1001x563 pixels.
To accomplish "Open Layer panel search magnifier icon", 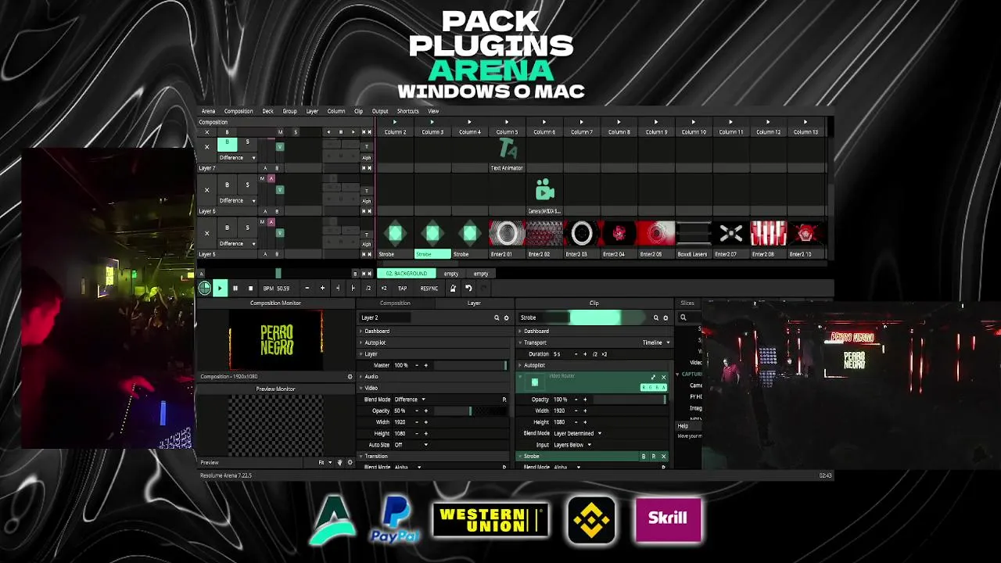I will pos(497,318).
